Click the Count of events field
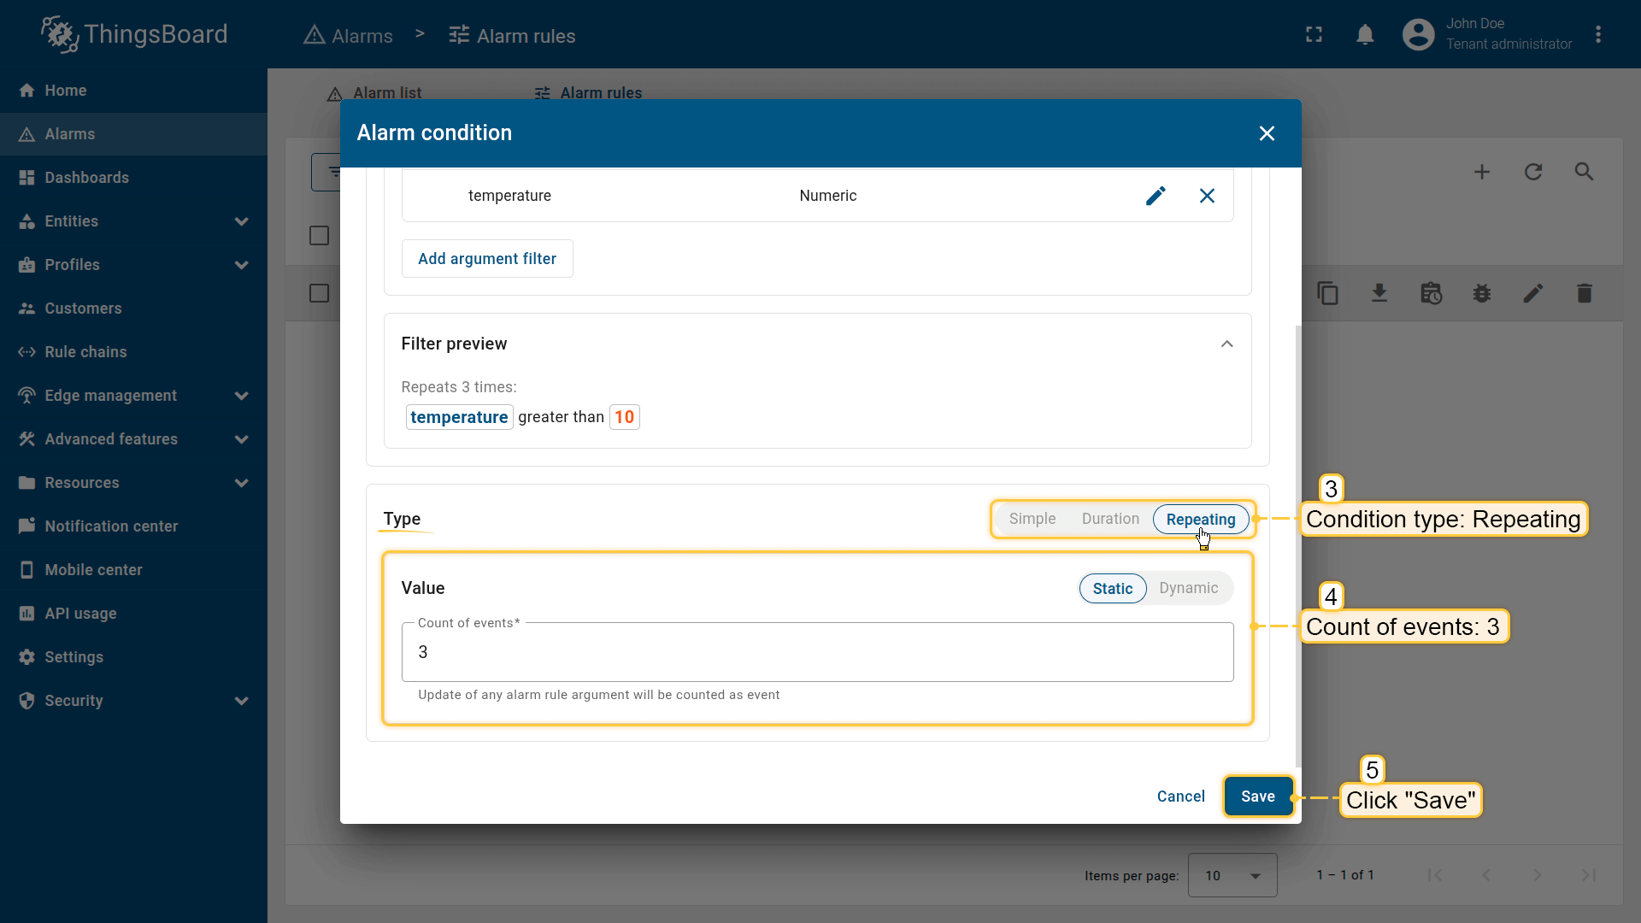 pos(816,652)
